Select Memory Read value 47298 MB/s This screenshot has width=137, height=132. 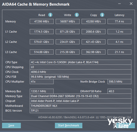pyautogui.click(x=42, y=21)
